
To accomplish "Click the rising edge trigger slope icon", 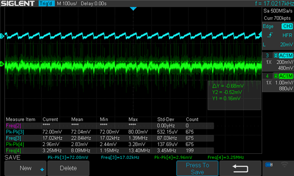I will (x=270, y=35).
